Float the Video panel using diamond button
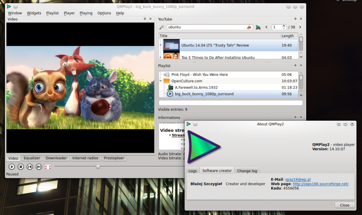Viewport: 362px width, 215px height. pyautogui.click(x=145, y=19)
